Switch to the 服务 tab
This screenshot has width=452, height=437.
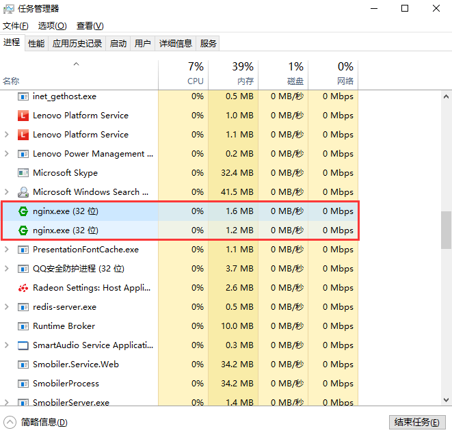click(x=208, y=44)
